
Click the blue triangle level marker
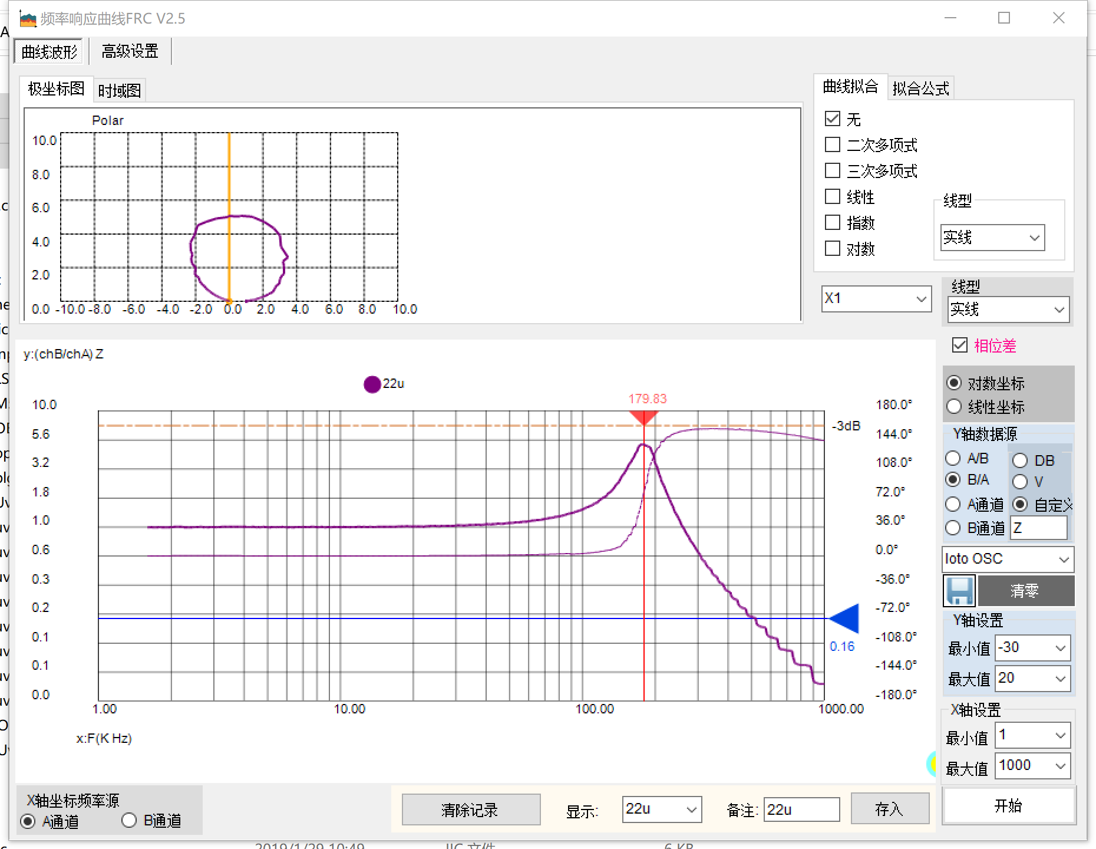click(x=845, y=618)
